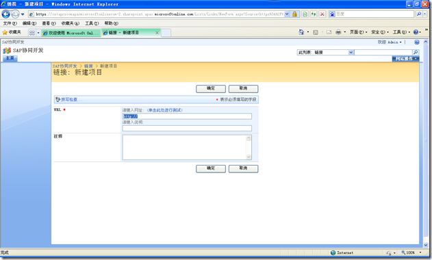
Task: Click the RSS feeds icon
Action: click(x=316, y=32)
